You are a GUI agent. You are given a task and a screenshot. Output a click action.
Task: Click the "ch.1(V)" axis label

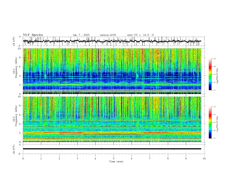point(14,41)
